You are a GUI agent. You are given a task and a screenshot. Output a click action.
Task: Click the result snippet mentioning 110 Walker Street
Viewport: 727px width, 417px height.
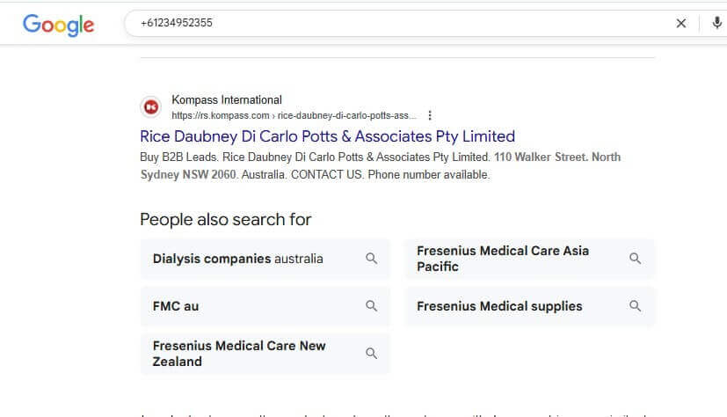[380, 165]
